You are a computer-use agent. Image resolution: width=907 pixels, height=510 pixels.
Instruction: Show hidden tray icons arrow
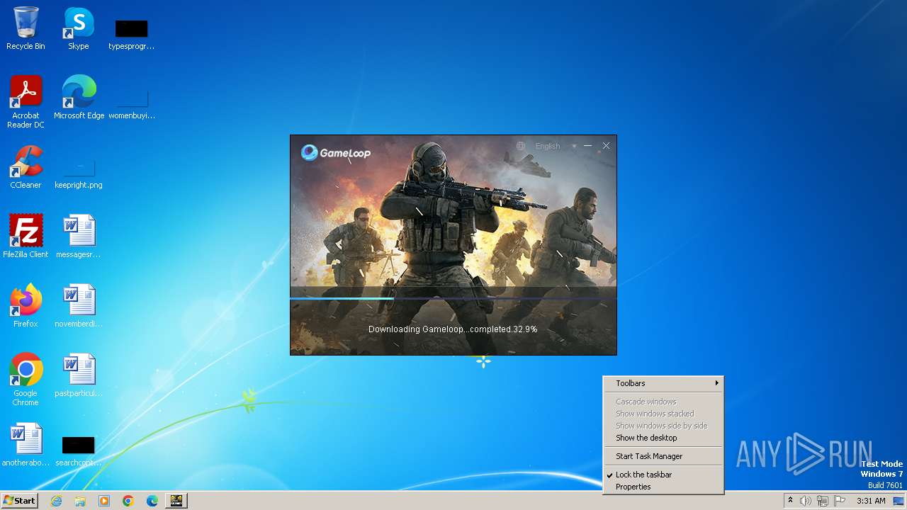pos(790,501)
